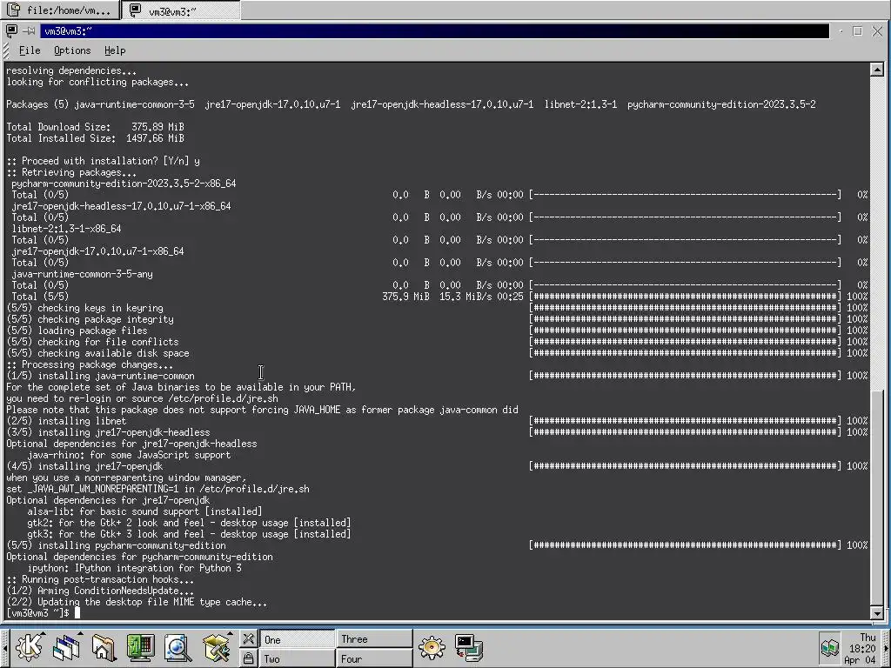Click progress bar for '(2/5) installing libnet'
891x668 pixels.
[685, 421]
